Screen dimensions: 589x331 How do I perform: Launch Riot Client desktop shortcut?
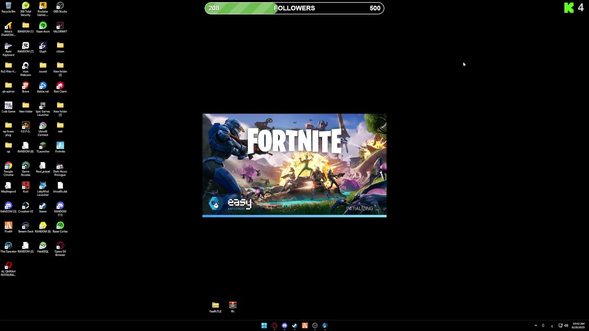[60, 87]
